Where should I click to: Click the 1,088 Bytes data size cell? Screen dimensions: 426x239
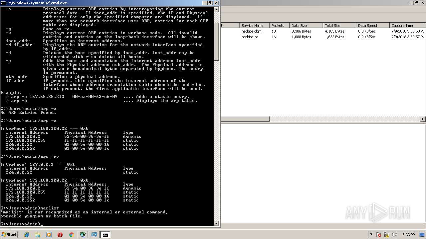tap(301, 37)
